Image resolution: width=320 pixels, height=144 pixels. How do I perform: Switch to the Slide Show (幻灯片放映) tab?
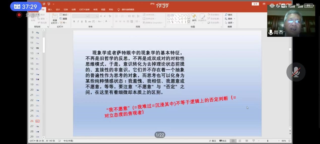click(84, 10)
